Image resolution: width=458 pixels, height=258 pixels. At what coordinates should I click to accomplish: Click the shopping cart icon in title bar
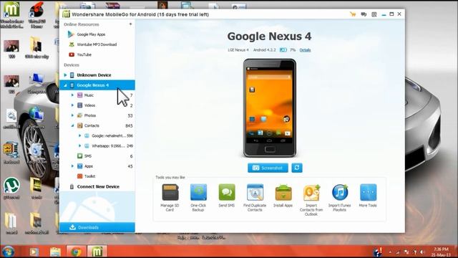pos(353,14)
